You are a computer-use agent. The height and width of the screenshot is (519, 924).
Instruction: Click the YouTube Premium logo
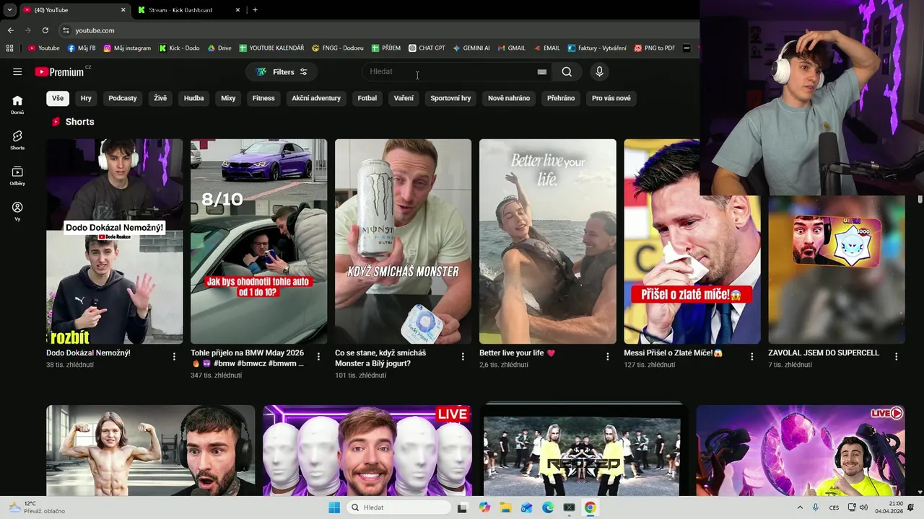pos(61,71)
